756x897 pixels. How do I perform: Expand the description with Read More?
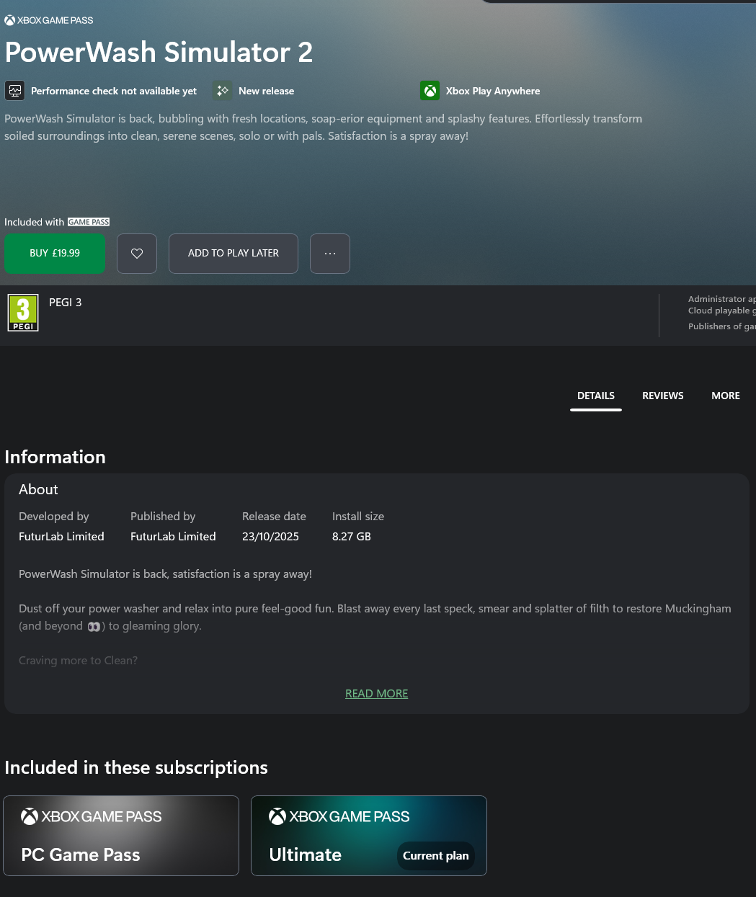376,693
